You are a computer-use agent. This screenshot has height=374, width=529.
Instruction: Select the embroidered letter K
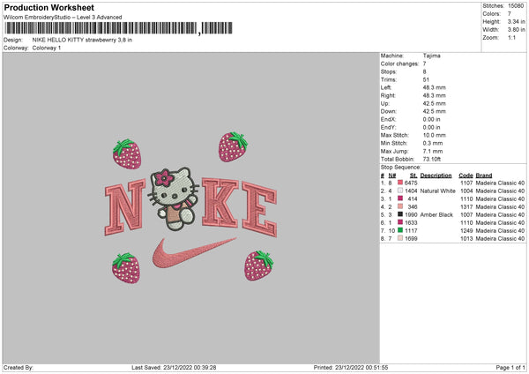[x=220, y=203]
